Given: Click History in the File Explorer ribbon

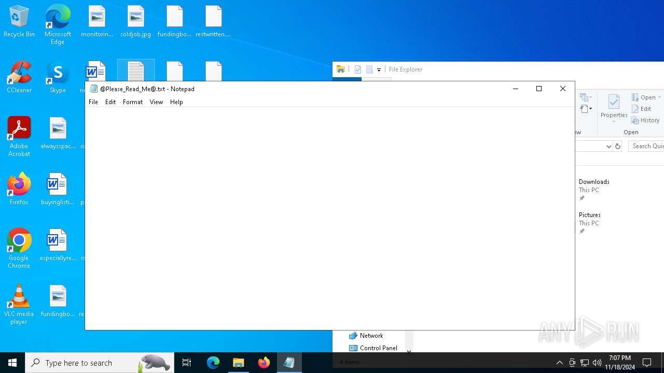Looking at the screenshot, I should click(x=645, y=120).
